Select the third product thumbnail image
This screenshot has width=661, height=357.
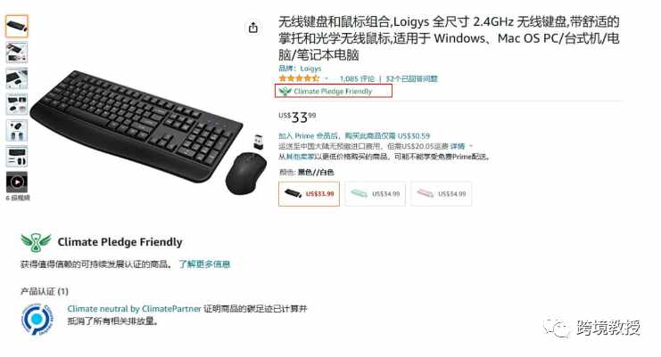pyautogui.click(x=17, y=78)
